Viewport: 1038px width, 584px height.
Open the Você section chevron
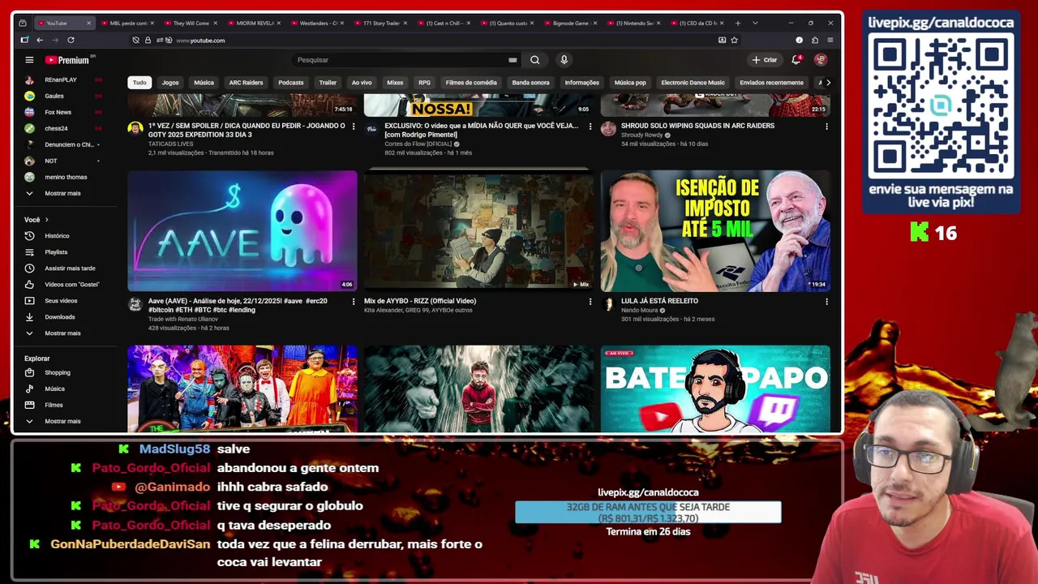(46, 220)
